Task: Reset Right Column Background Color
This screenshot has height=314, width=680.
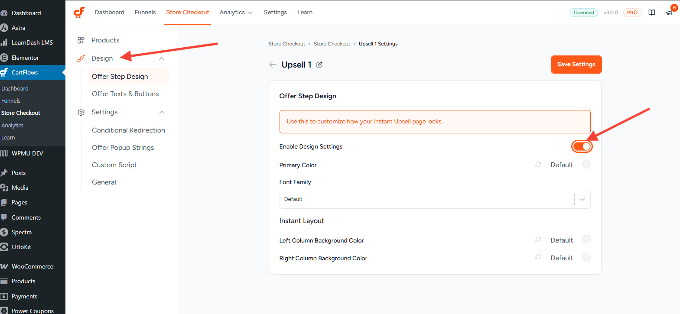Action: tap(538, 257)
